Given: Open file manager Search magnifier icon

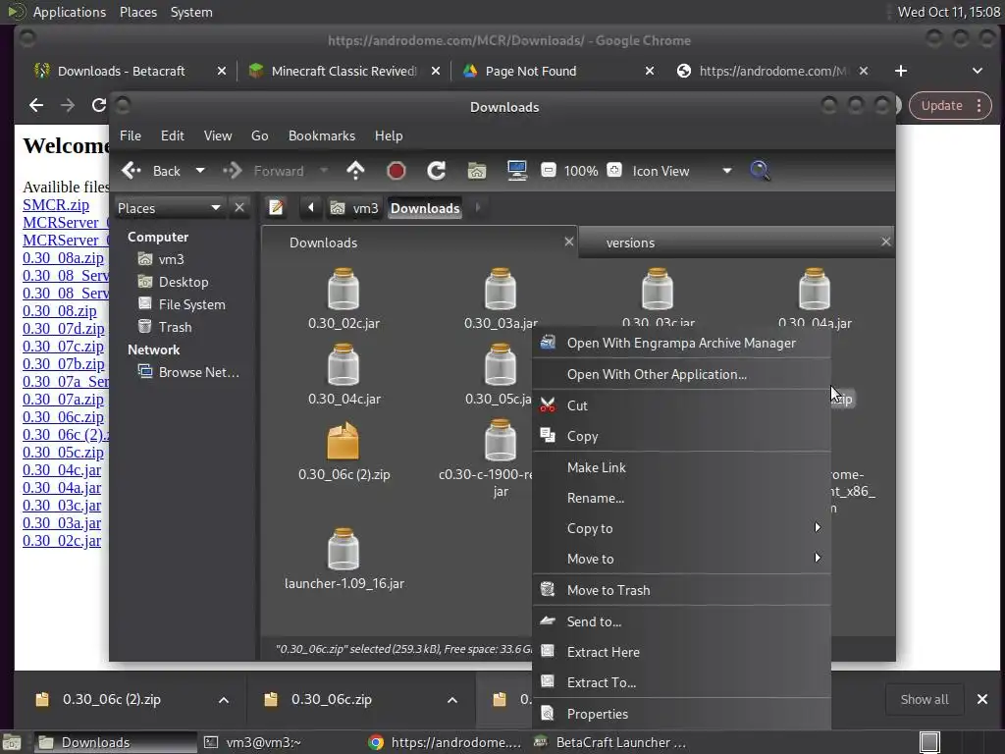Looking at the screenshot, I should tap(760, 171).
